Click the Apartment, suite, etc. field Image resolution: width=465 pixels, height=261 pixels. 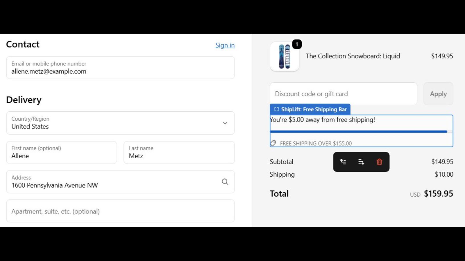pyautogui.click(x=120, y=211)
